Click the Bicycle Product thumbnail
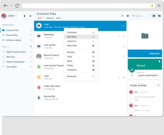 point(39,56)
